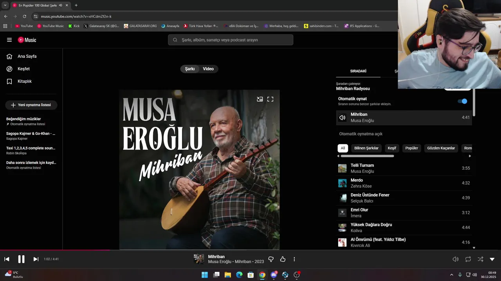Open File Explorer from taskbar
This screenshot has width=501, height=281.
click(228, 275)
